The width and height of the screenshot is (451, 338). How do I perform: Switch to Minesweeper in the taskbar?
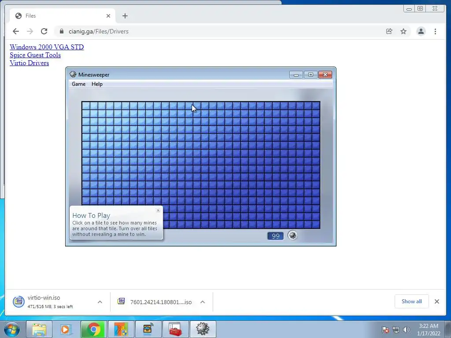coord(203,329)
